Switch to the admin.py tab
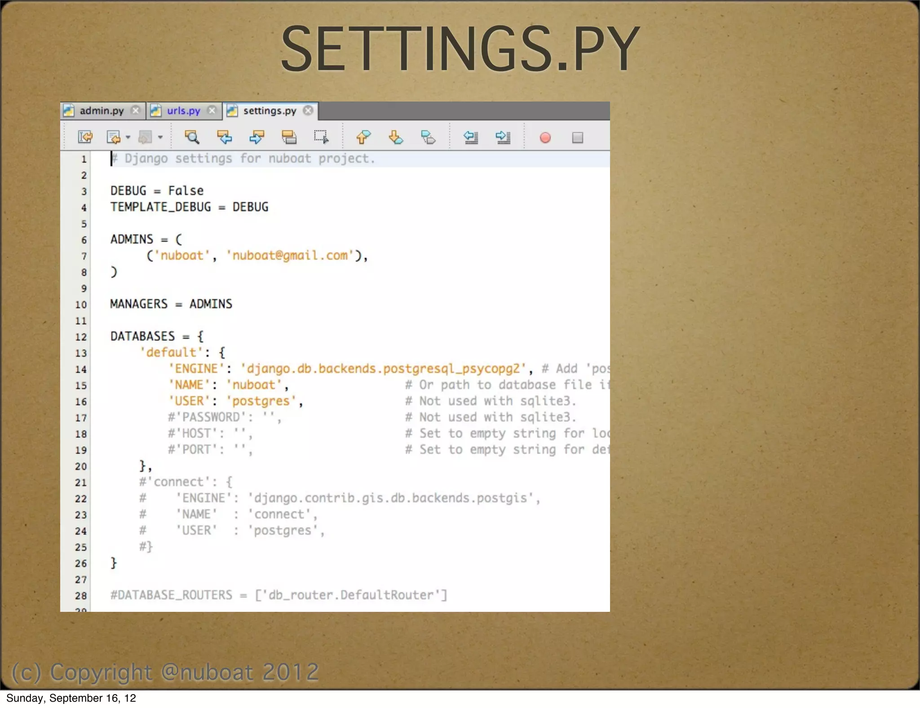Screen dimensions: 920x708 pyautogui.click(x=102, y=111)
